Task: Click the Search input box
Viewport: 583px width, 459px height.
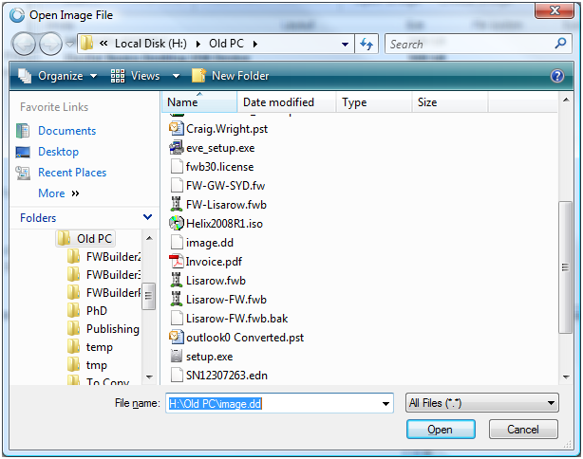Action: pyautogui.click(x=479, y=44)
